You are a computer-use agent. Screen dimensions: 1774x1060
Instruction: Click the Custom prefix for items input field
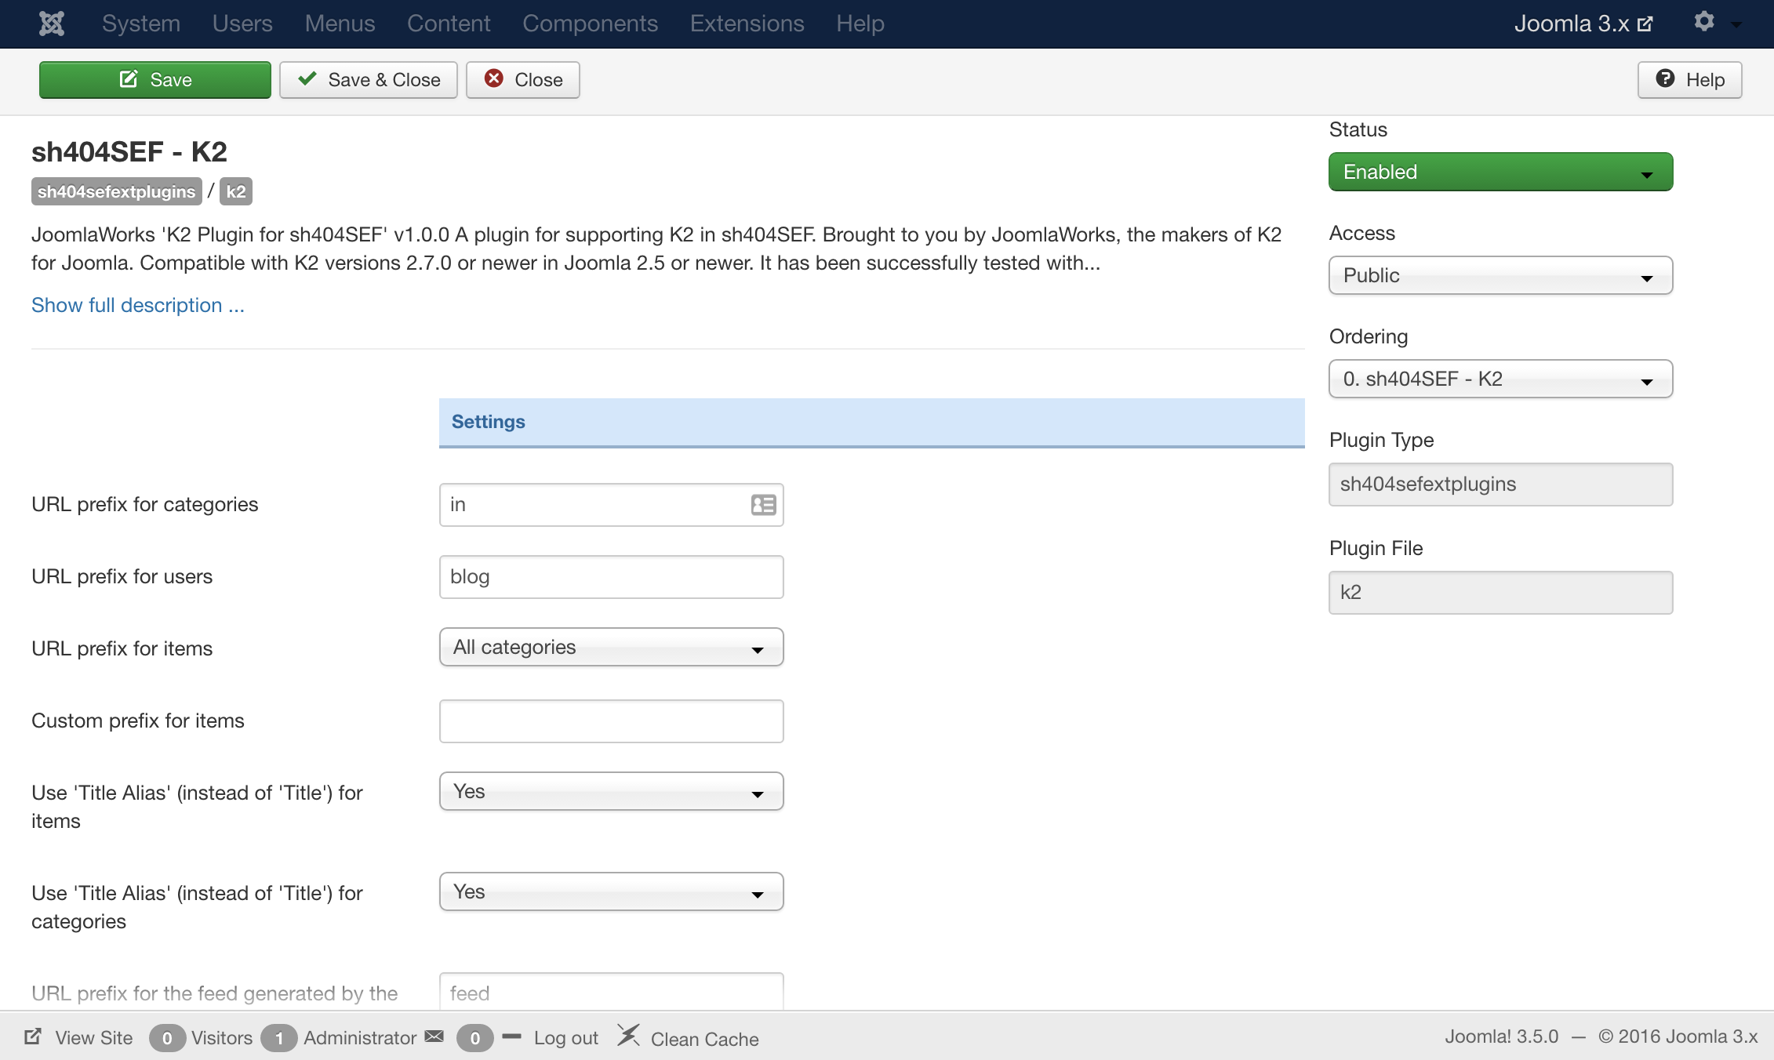[x=609, y=719]
